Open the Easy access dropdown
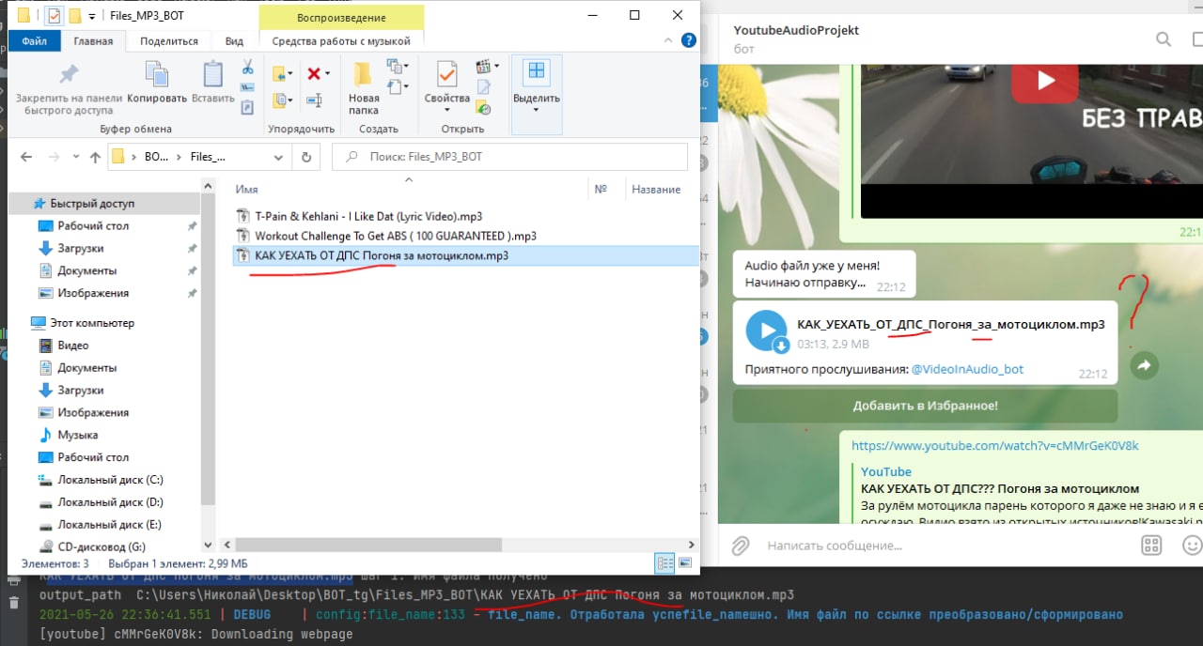 coord(398,87)
